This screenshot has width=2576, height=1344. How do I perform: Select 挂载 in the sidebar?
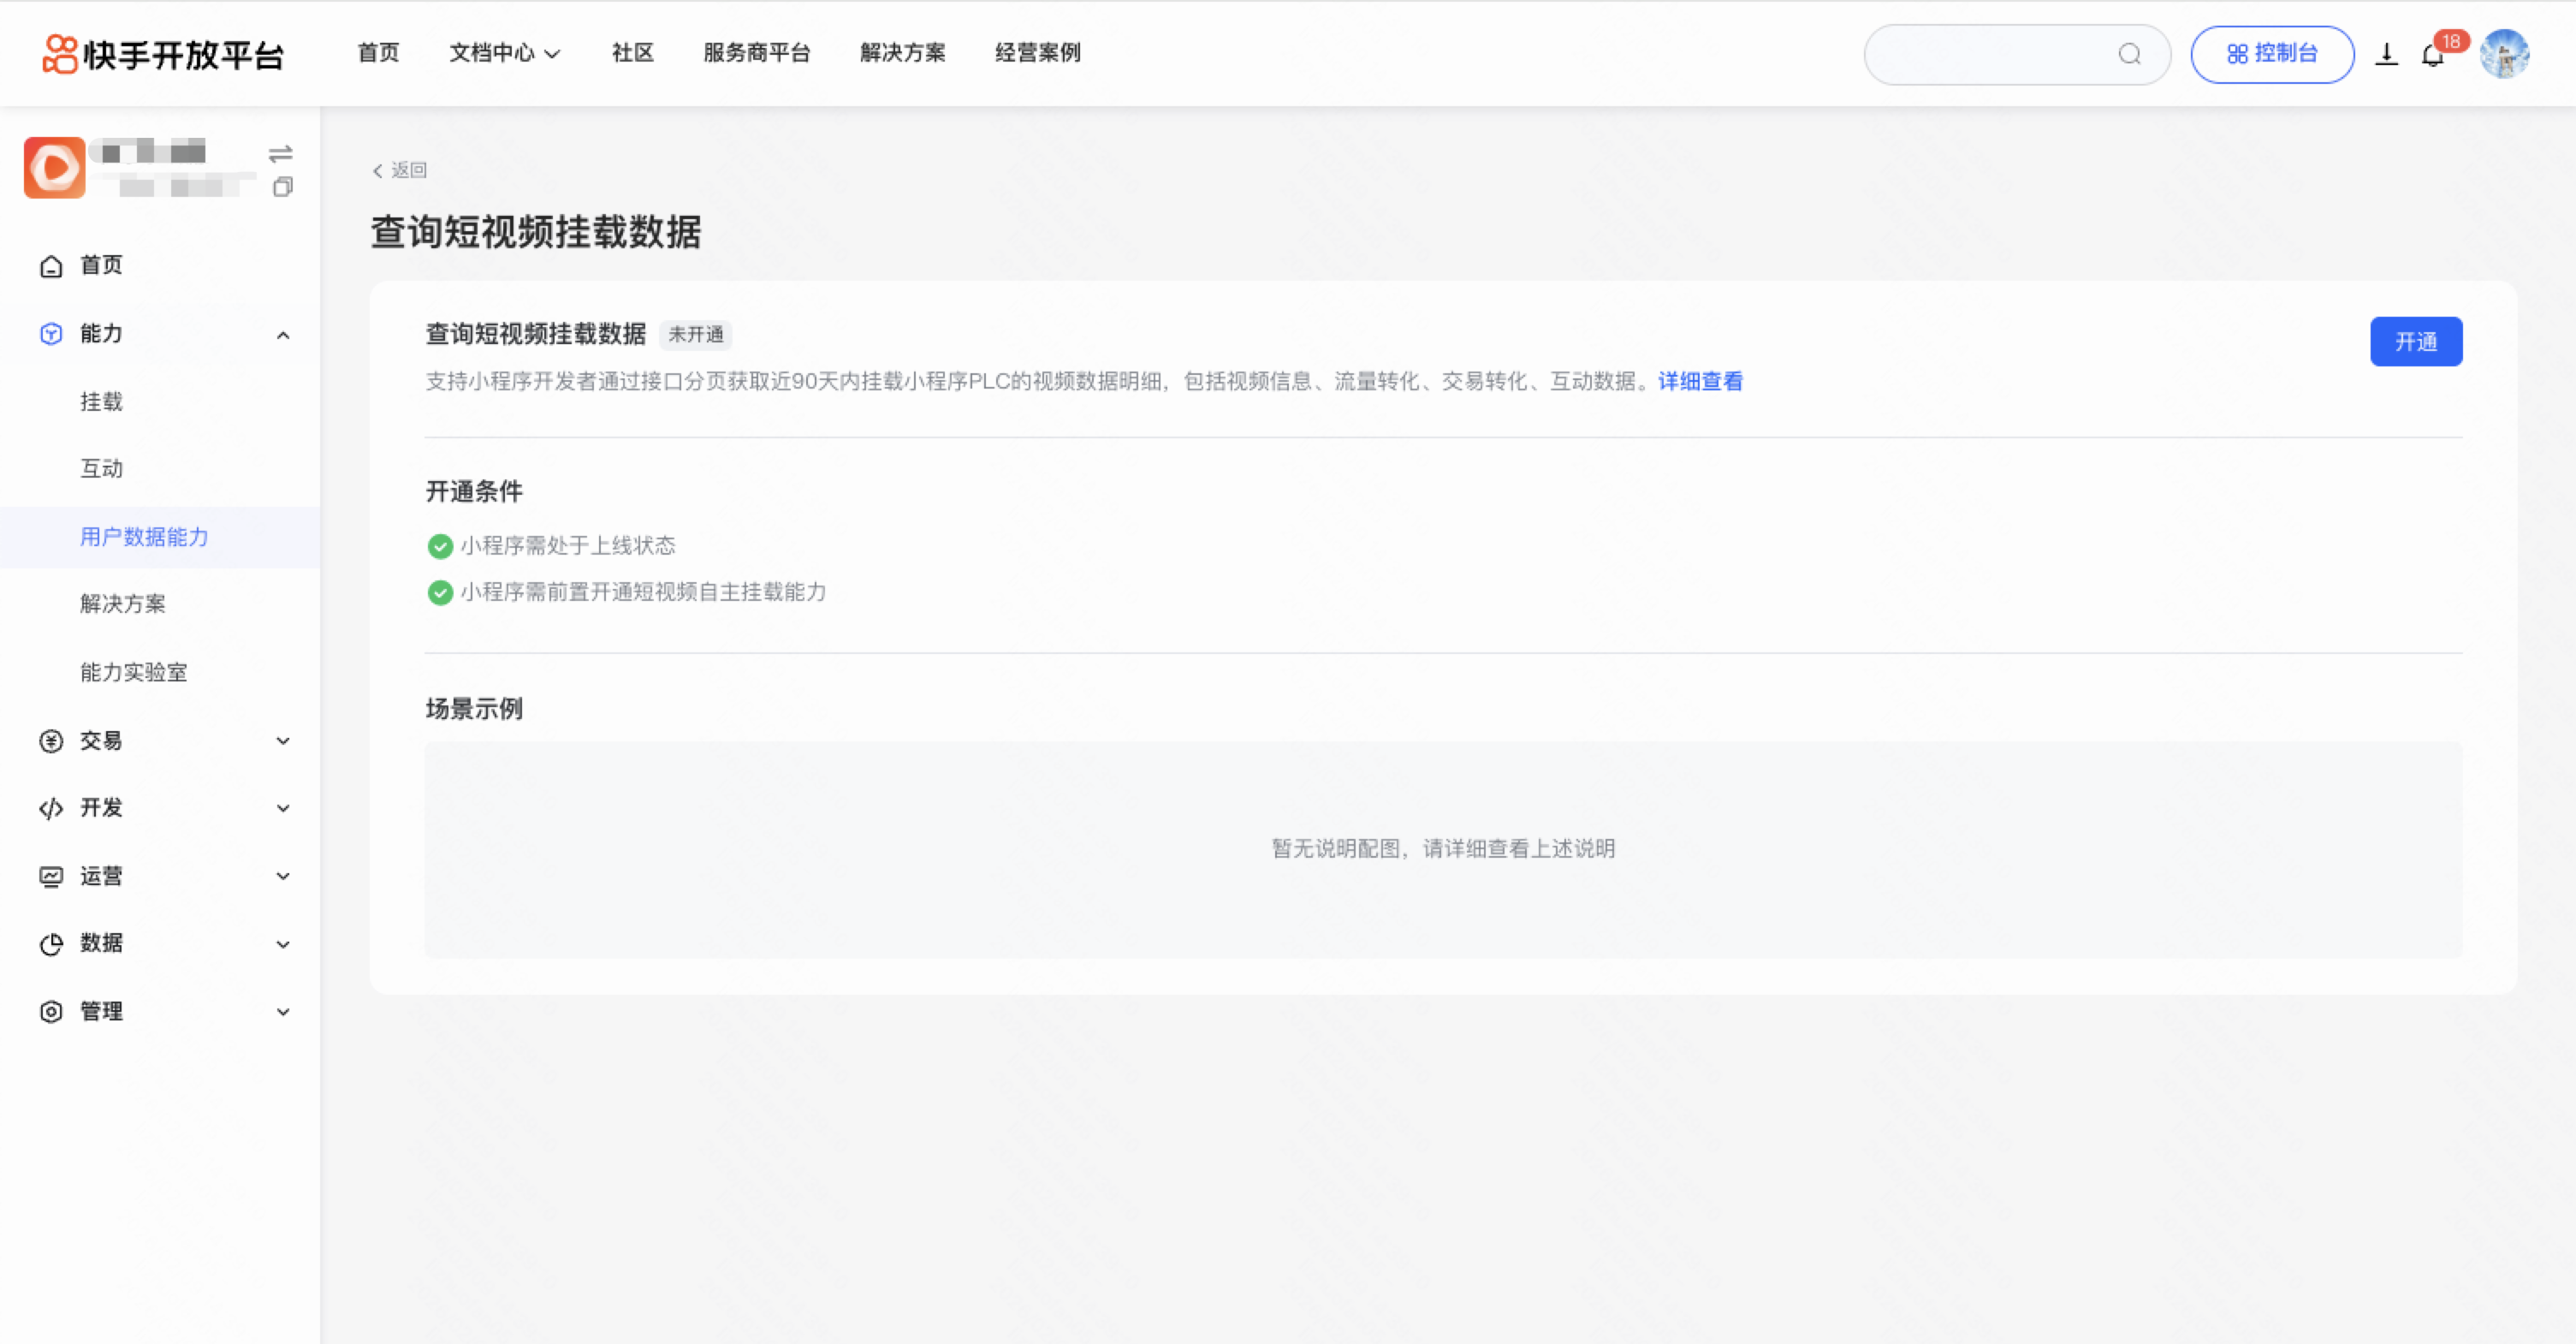[101, 401]
